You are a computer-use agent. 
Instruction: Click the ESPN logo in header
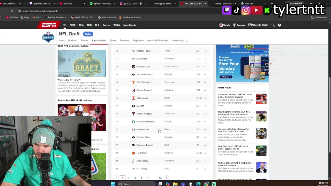[49, 25]
